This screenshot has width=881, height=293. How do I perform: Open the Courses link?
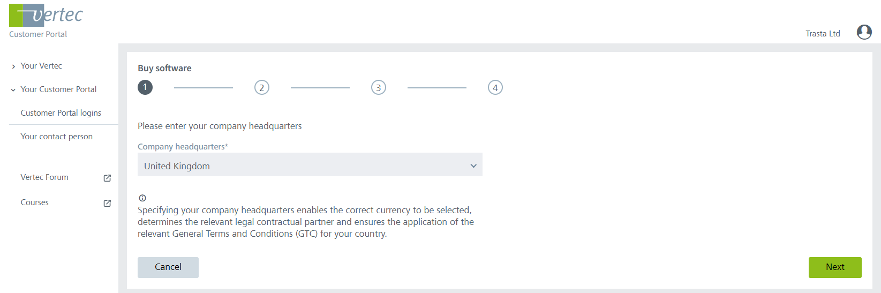35,202
